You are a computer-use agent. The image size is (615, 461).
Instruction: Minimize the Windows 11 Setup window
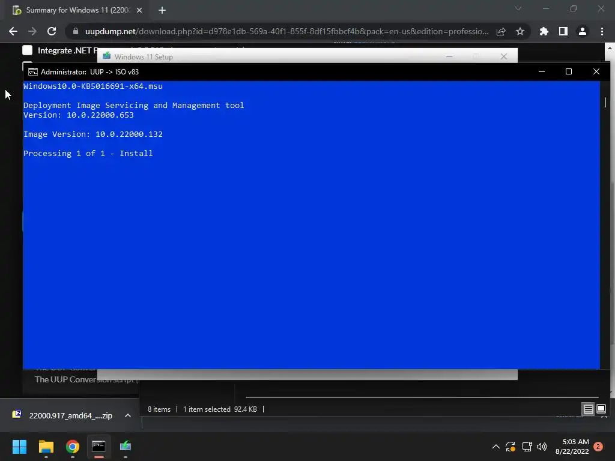(x=449, y=56)
